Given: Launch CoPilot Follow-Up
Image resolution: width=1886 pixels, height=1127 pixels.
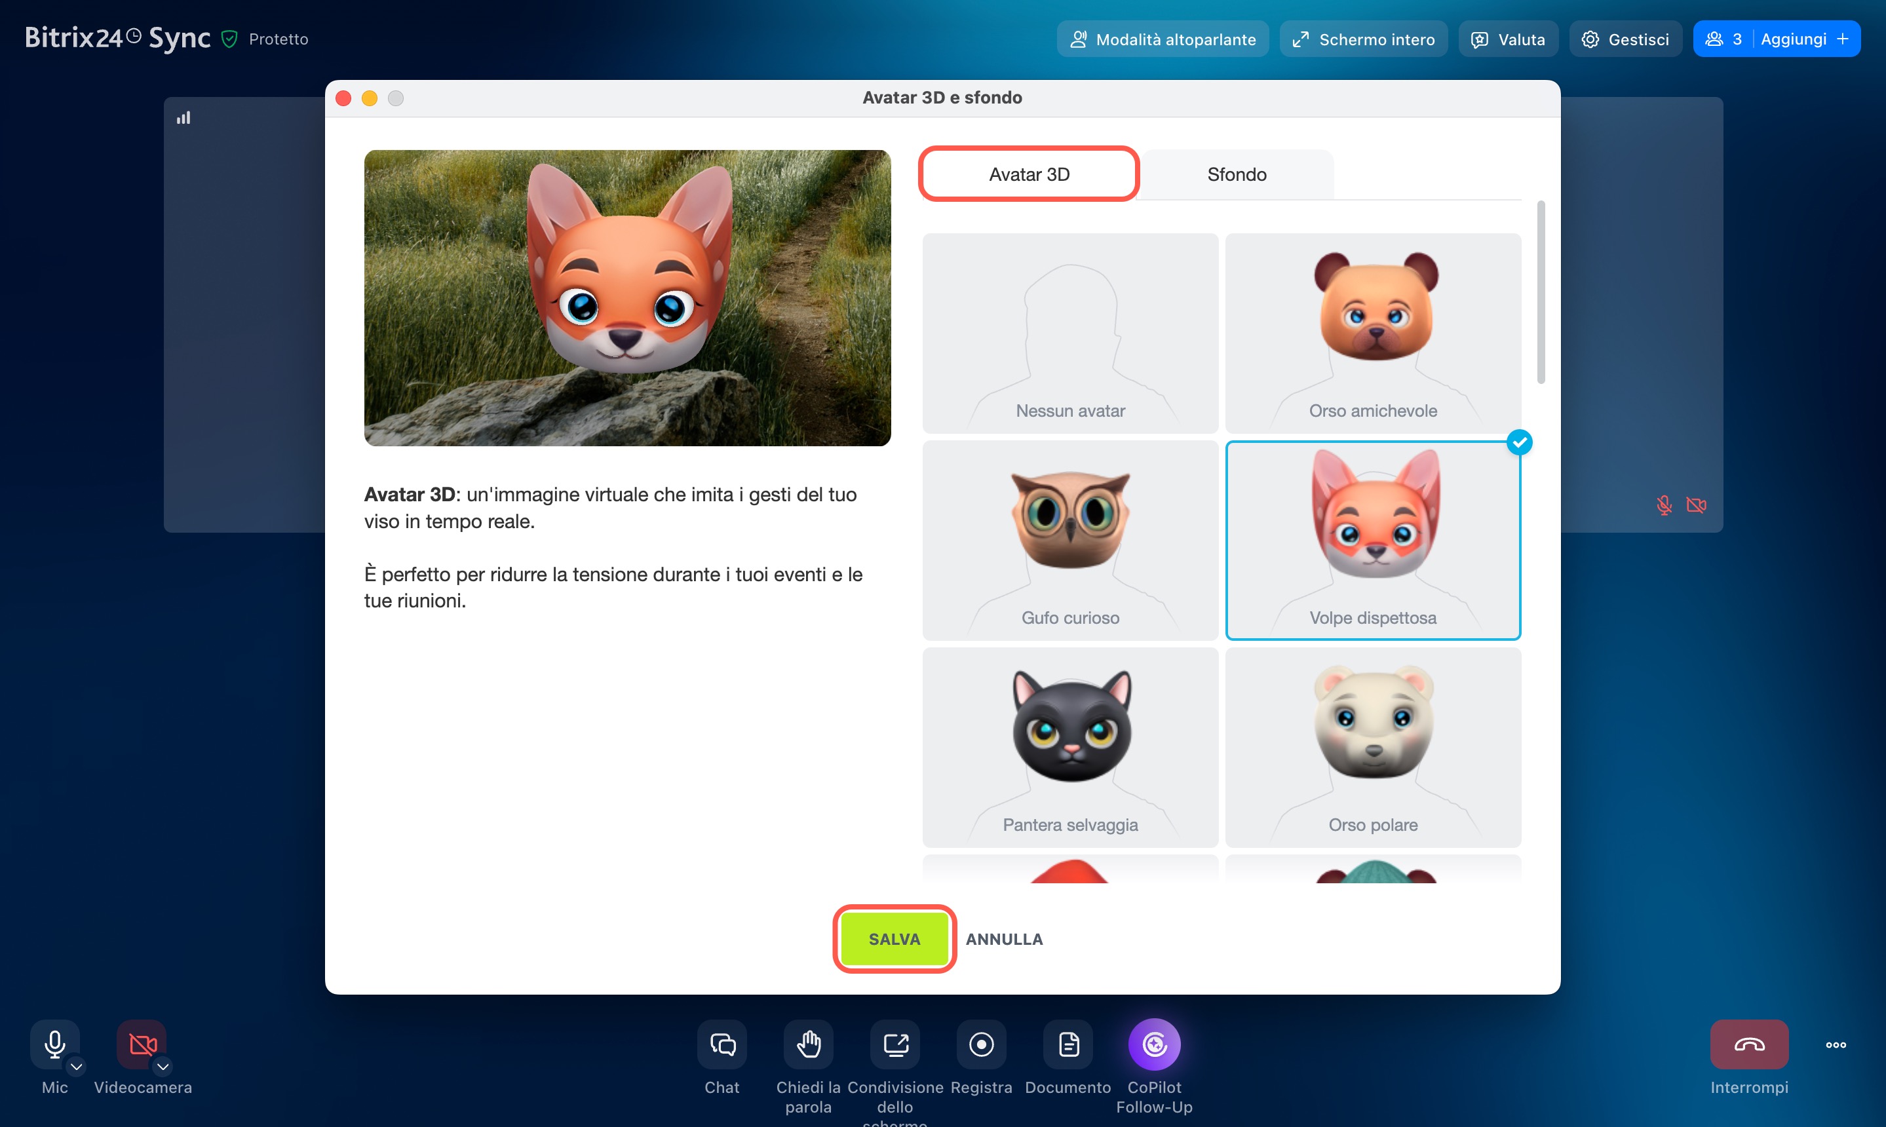Looking at the screenshot, I should [1154, 1044].
